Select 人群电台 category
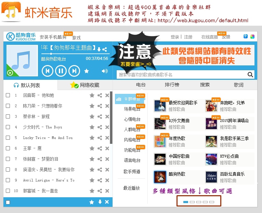 pos(132,129)
